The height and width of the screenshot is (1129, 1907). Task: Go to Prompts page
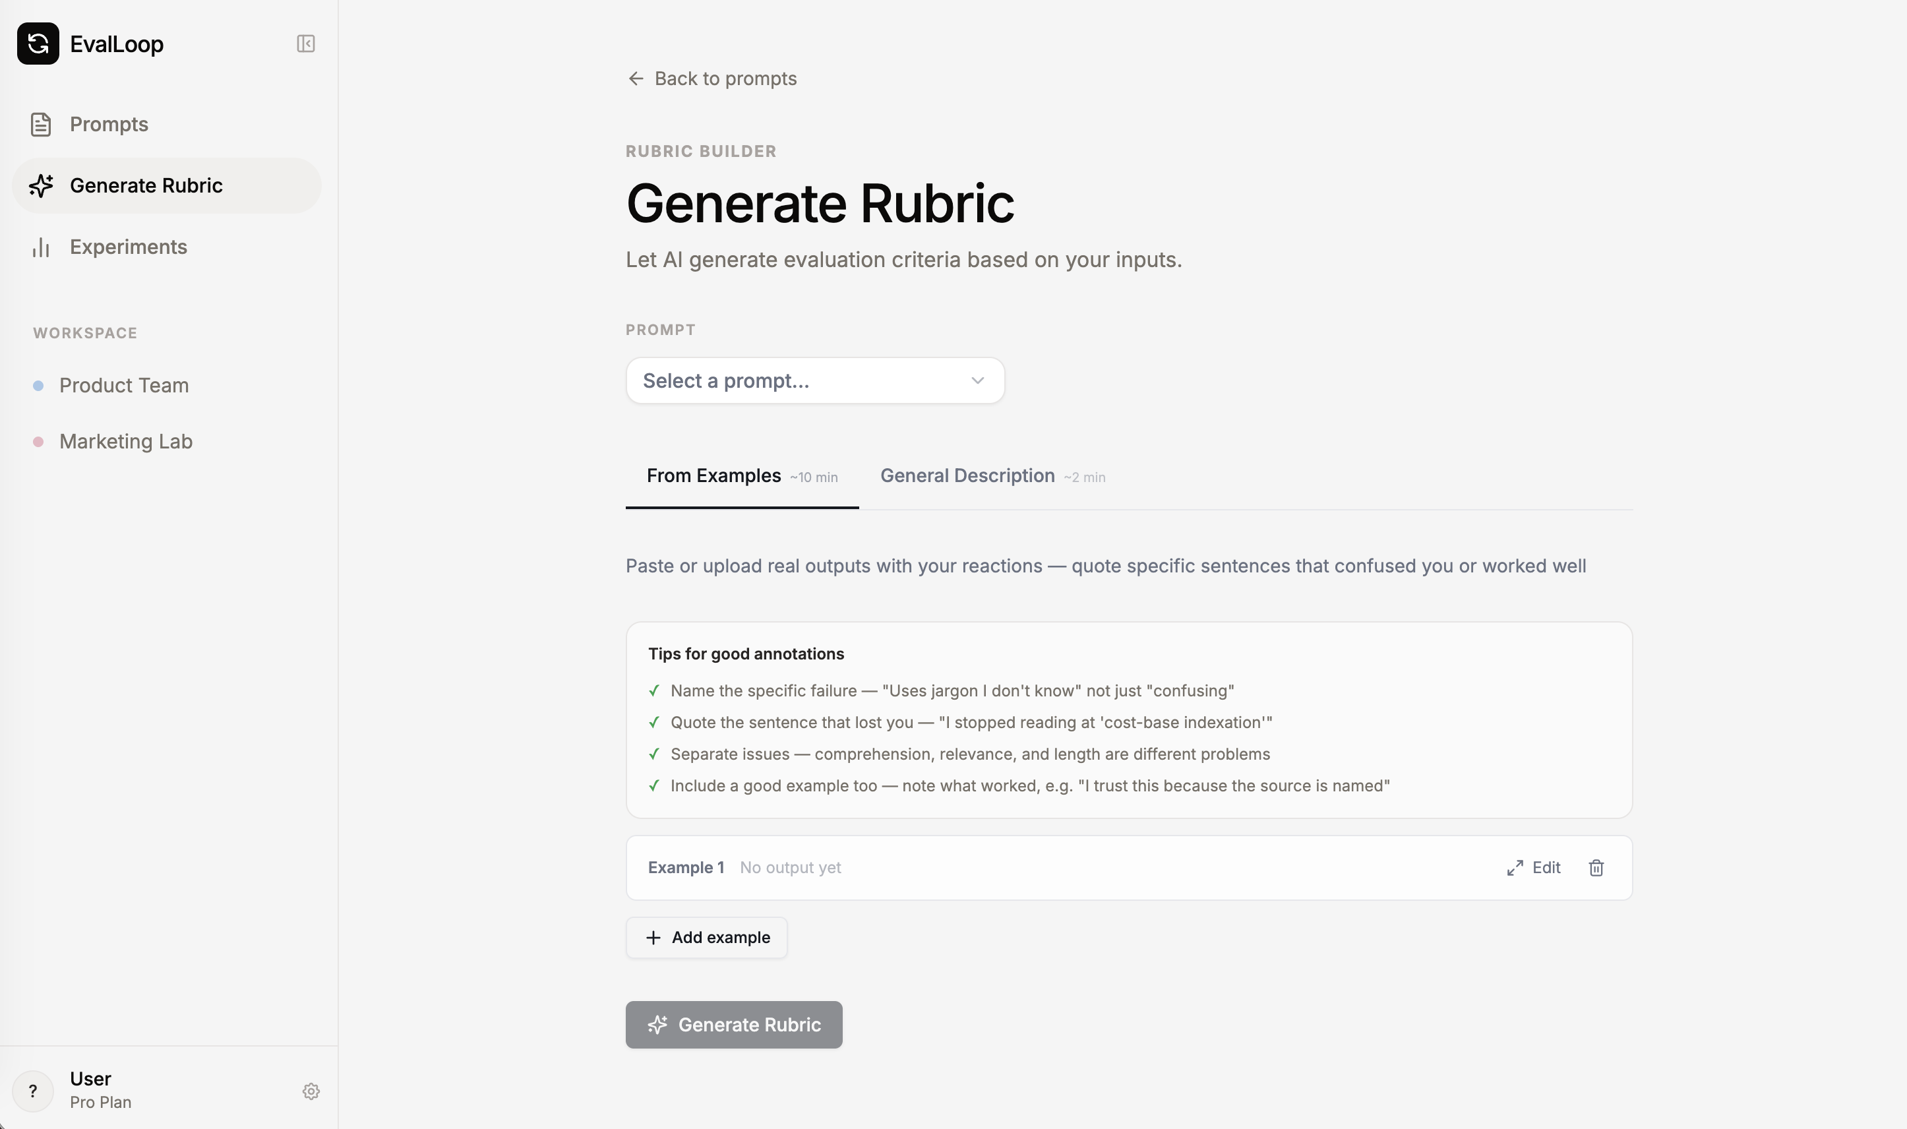click(x=166, y=124)
